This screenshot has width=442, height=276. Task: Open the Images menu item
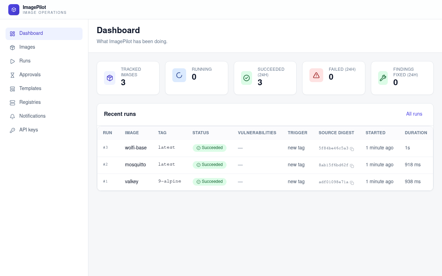(x=44, y=47)
